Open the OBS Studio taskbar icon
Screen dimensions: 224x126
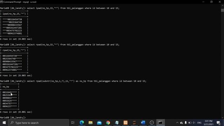152,122
